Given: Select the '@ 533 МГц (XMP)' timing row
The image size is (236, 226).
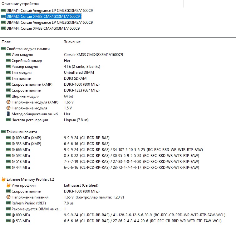Looking at the screenshot, I should [26, 144].
